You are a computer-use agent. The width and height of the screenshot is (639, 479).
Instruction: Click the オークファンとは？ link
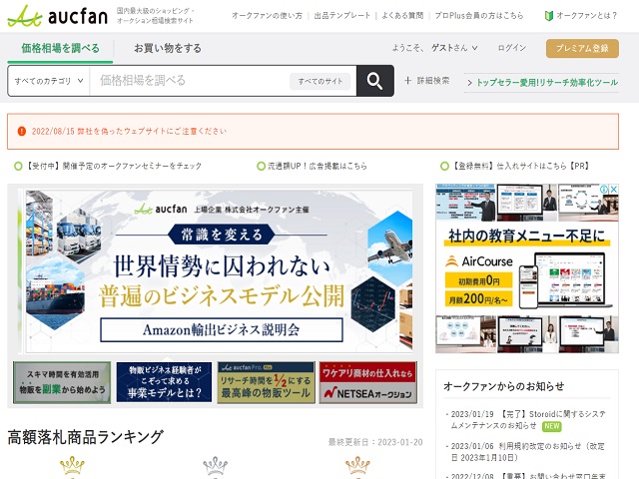pos(587,16)
